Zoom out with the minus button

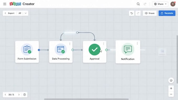171,94
